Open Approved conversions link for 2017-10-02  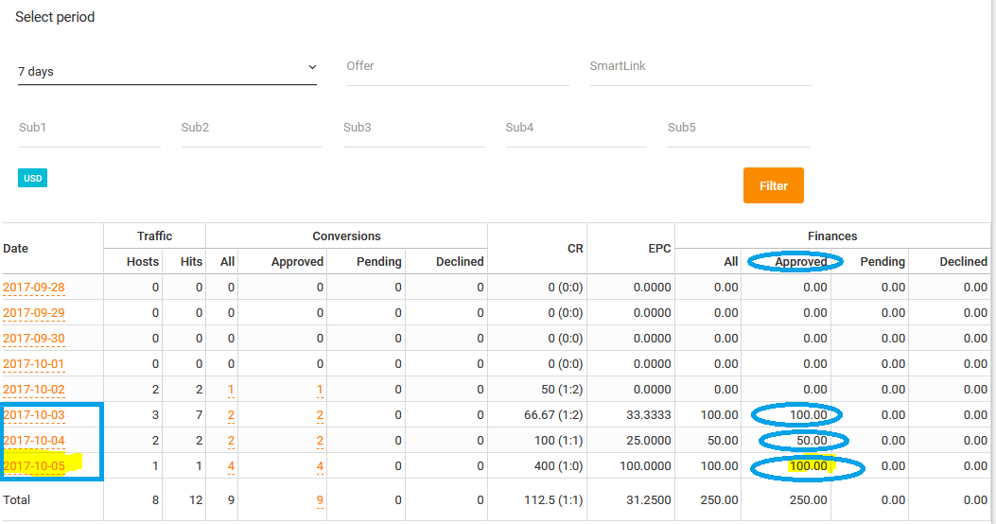(320, 390)
